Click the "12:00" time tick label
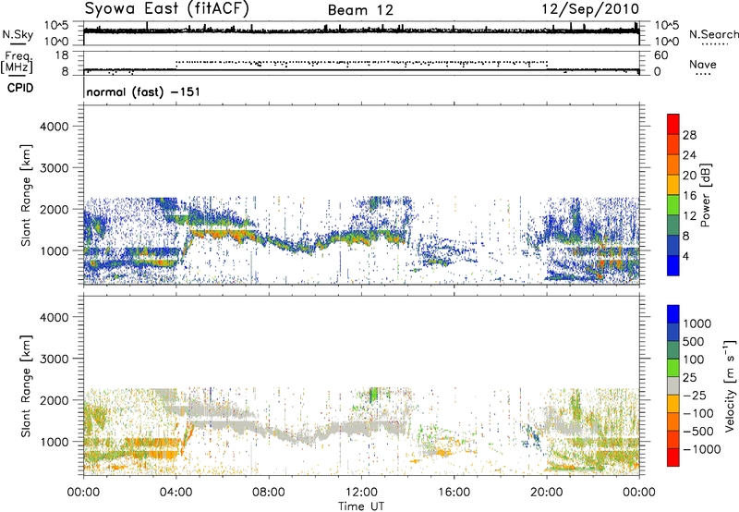The width and height of the screenshot is (739, 512). 361,493
